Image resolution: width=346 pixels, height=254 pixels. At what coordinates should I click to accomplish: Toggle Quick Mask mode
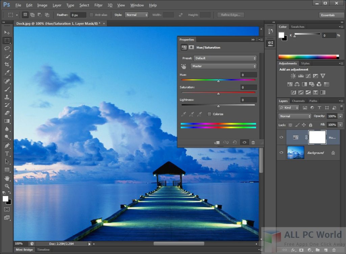(x=7, y=209)
